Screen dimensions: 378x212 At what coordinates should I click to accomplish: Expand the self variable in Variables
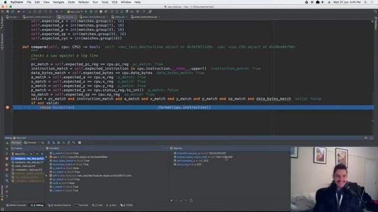47,175
